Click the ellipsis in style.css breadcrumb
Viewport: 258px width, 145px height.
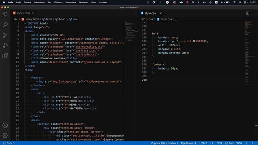[176, 19]
